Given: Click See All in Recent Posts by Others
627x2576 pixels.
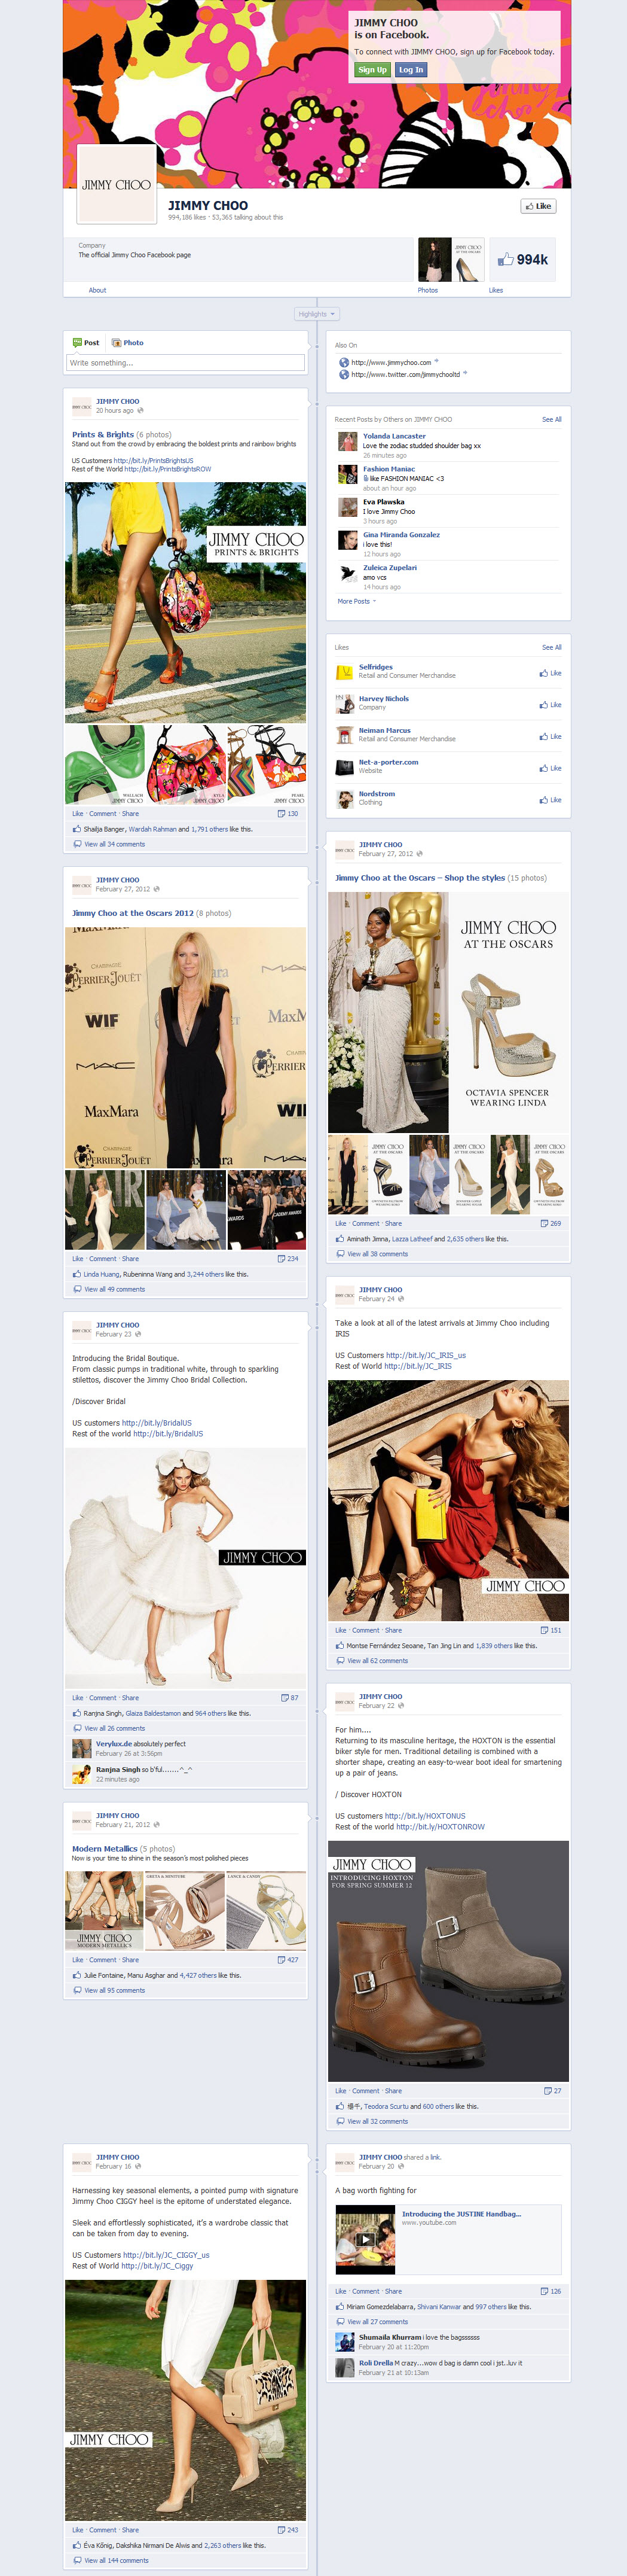Looking at the screenshot, I should pos(551,419).
